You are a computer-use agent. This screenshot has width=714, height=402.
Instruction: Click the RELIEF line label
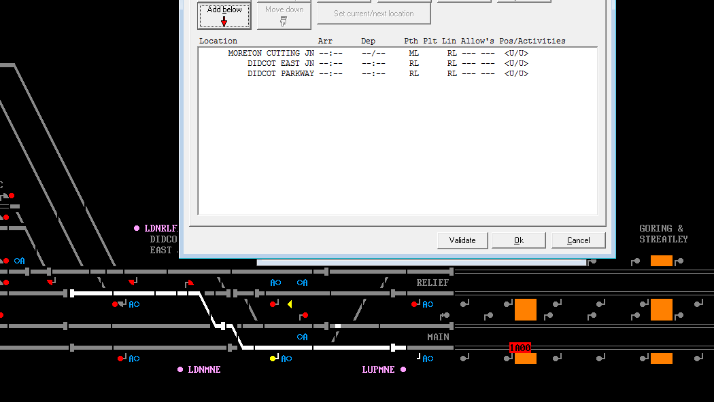click(432, 282)
